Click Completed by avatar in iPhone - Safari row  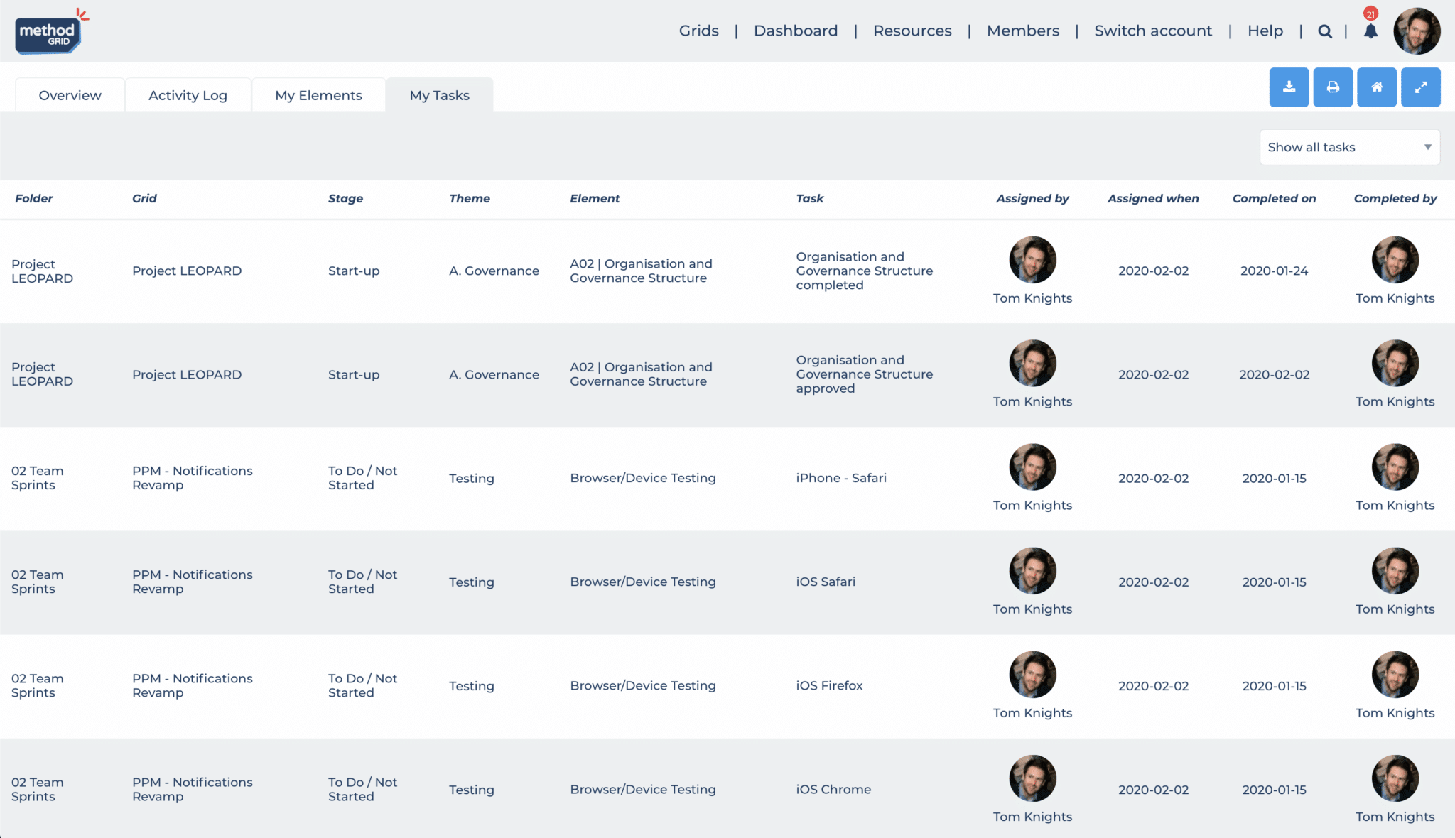click(1395, 467)
